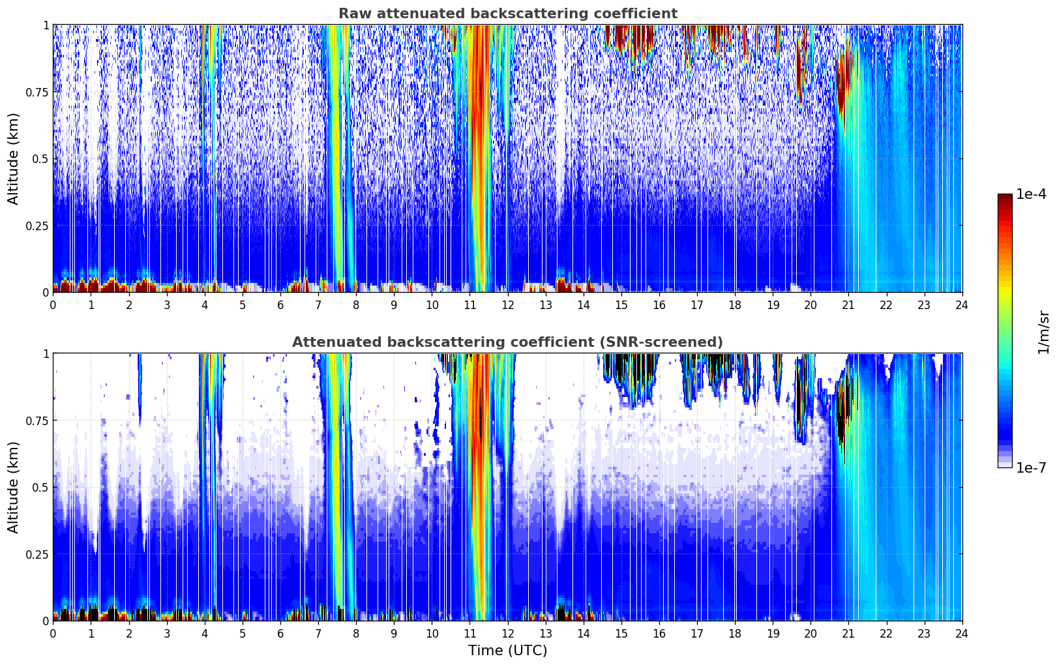Image resolution: width=1057 pixels, height=665 pixels.
Task: Click hour 7 tick on top plot's time axis
Action: pos(318,304)
